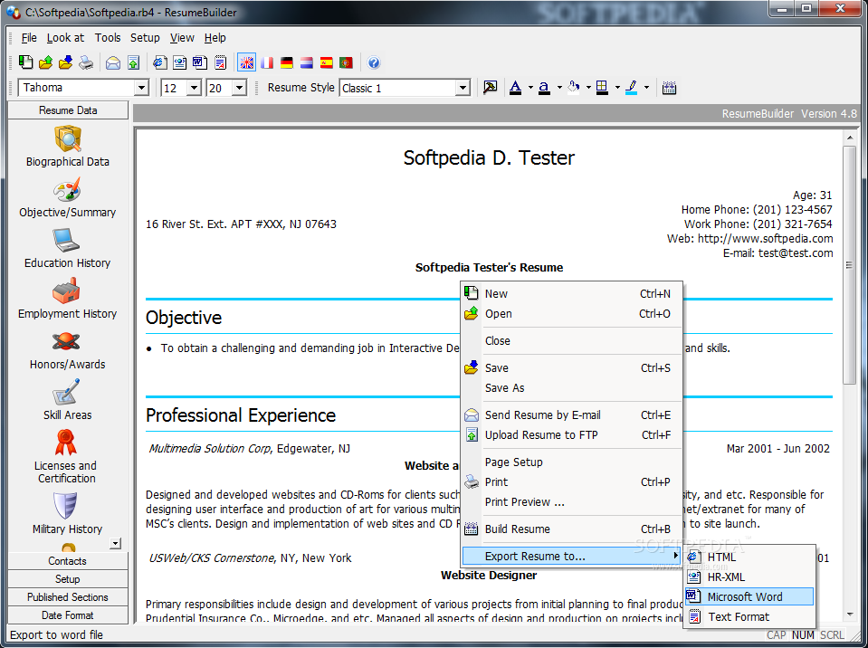
Task: Switch to Spanish flag language
Action: point(327,62)
